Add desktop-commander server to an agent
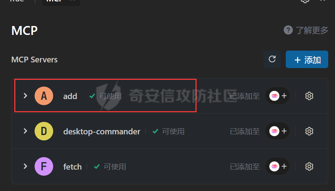This screenshot has height=191, width=335. click(x=277, y=131)
